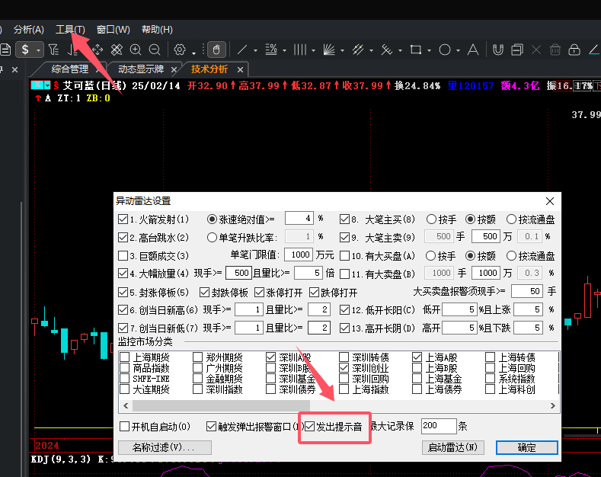Close the 动态显示牌 tab

pos(174,69)
